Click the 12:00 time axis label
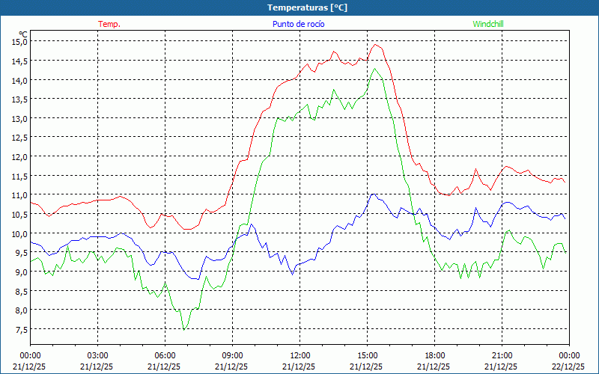This screenshot has height=374, width=599. pyautogui.click(x=299, y=355)
